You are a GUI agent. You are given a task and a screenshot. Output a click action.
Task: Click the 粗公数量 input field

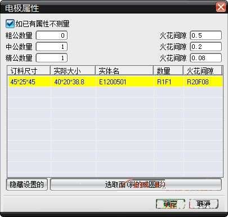[x=52, y=35]
